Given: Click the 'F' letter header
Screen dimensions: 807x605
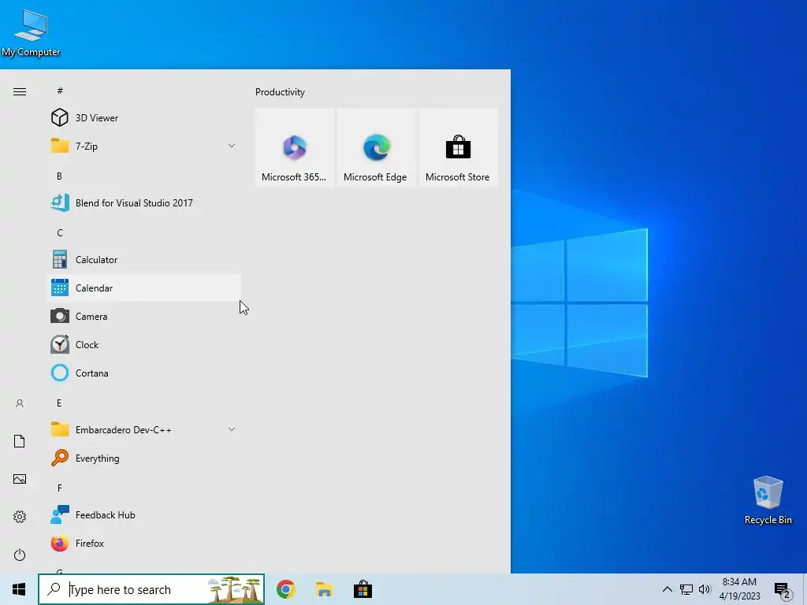Looking at the screenshot, I should (x=60, y=488).
